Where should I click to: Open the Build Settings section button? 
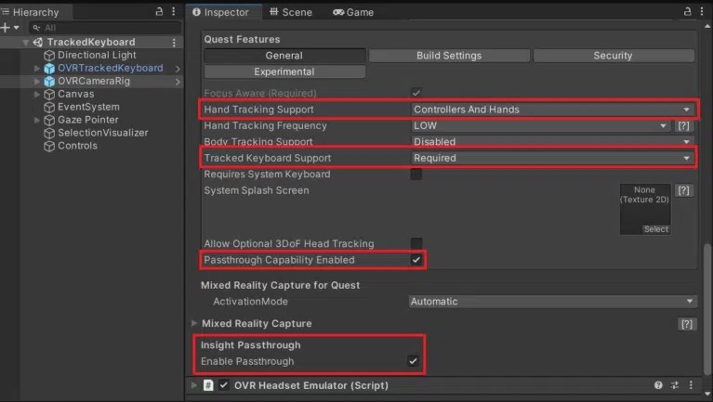(449, 56)
